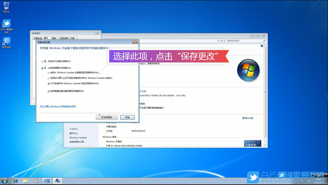The height and width of the screenshot is (185, 328).
Task: Open the 为什么要让 Windows 自动完成此任务 link
Action: pyautogui.click(x=58, y=106)
